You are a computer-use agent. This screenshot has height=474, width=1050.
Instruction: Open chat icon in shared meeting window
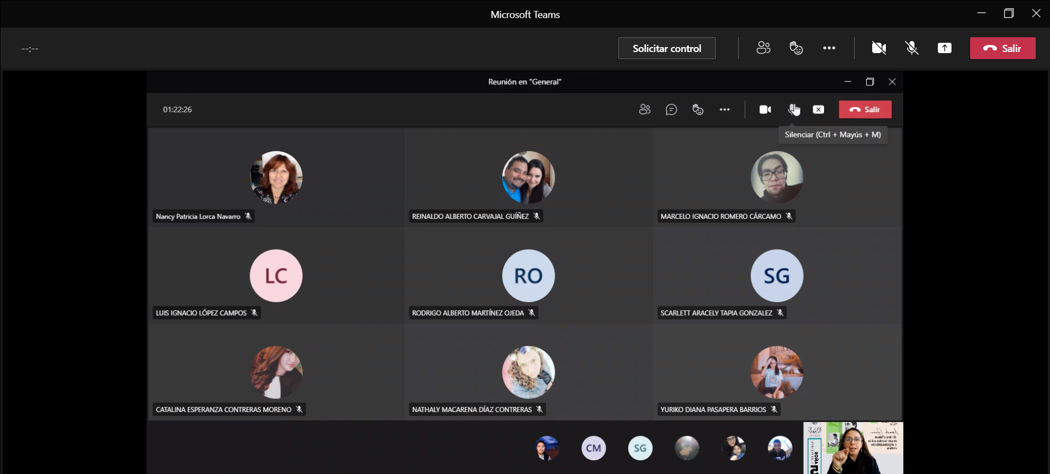click(671, 109)
